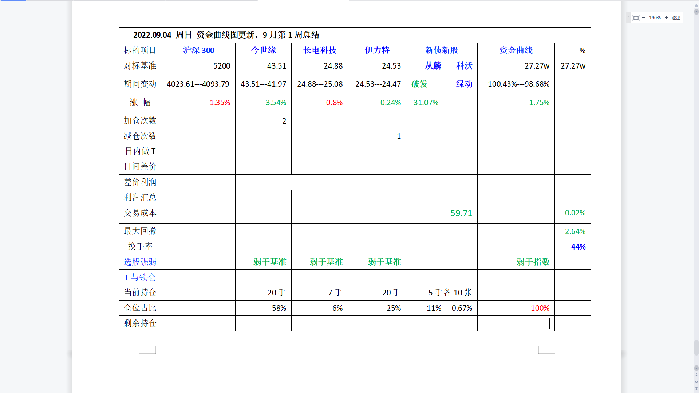Click the 沪深 300 header cell
Screen dimensions: 699x393
tap(198, 50)
